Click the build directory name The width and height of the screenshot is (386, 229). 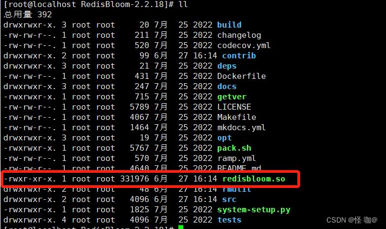[x=229, y=25]
